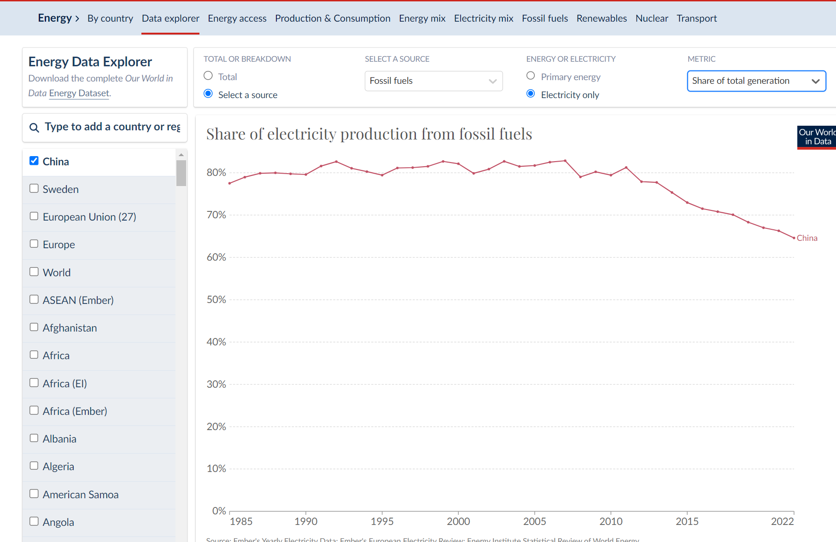Select the Total radio button
The width and height of the screenshot is (836, 542).
(208, 76)
